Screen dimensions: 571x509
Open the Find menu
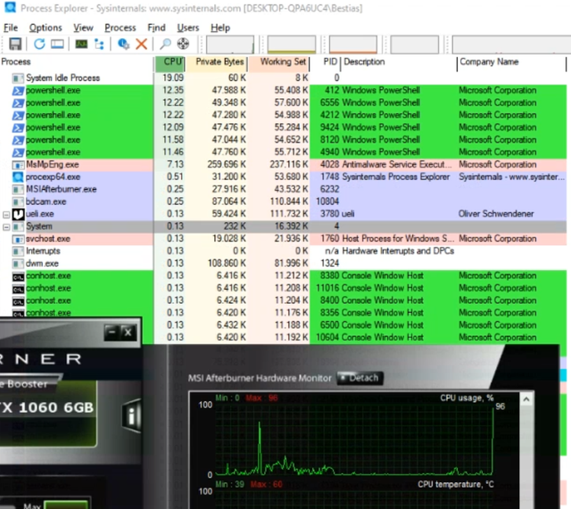[156, 28]
